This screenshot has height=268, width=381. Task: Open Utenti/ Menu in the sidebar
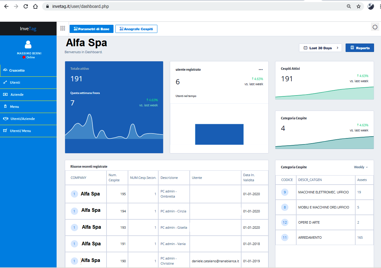click(28, 131)
